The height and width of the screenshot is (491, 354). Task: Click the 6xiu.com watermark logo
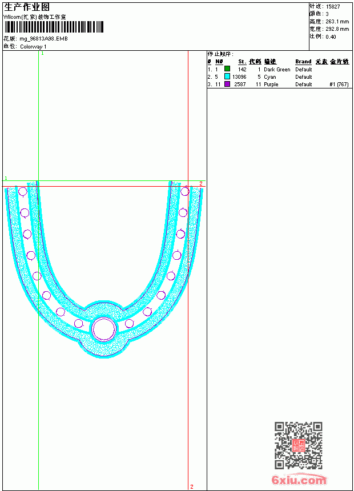(299, 480)
